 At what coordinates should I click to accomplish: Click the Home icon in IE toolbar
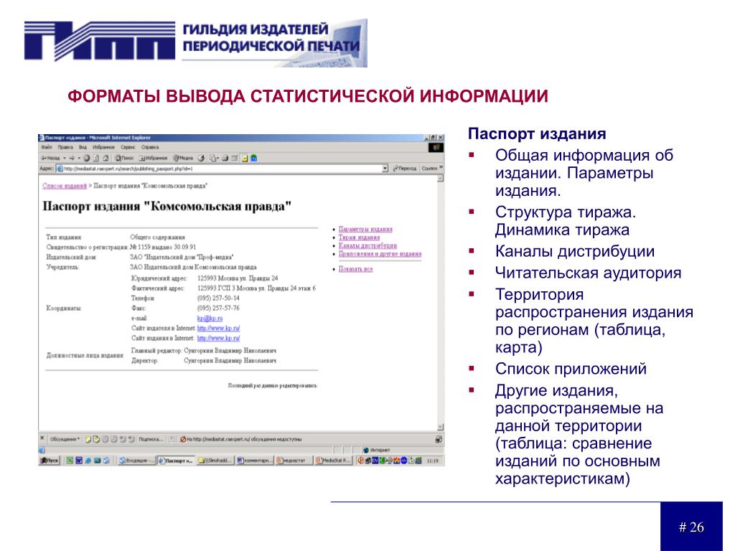tap(106, 158)
